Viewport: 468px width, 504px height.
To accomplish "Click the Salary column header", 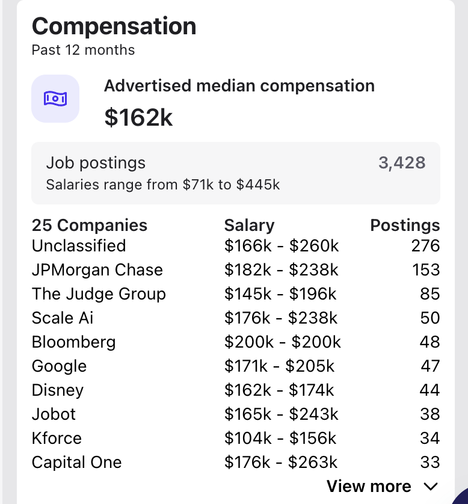I will coord(249,226).
